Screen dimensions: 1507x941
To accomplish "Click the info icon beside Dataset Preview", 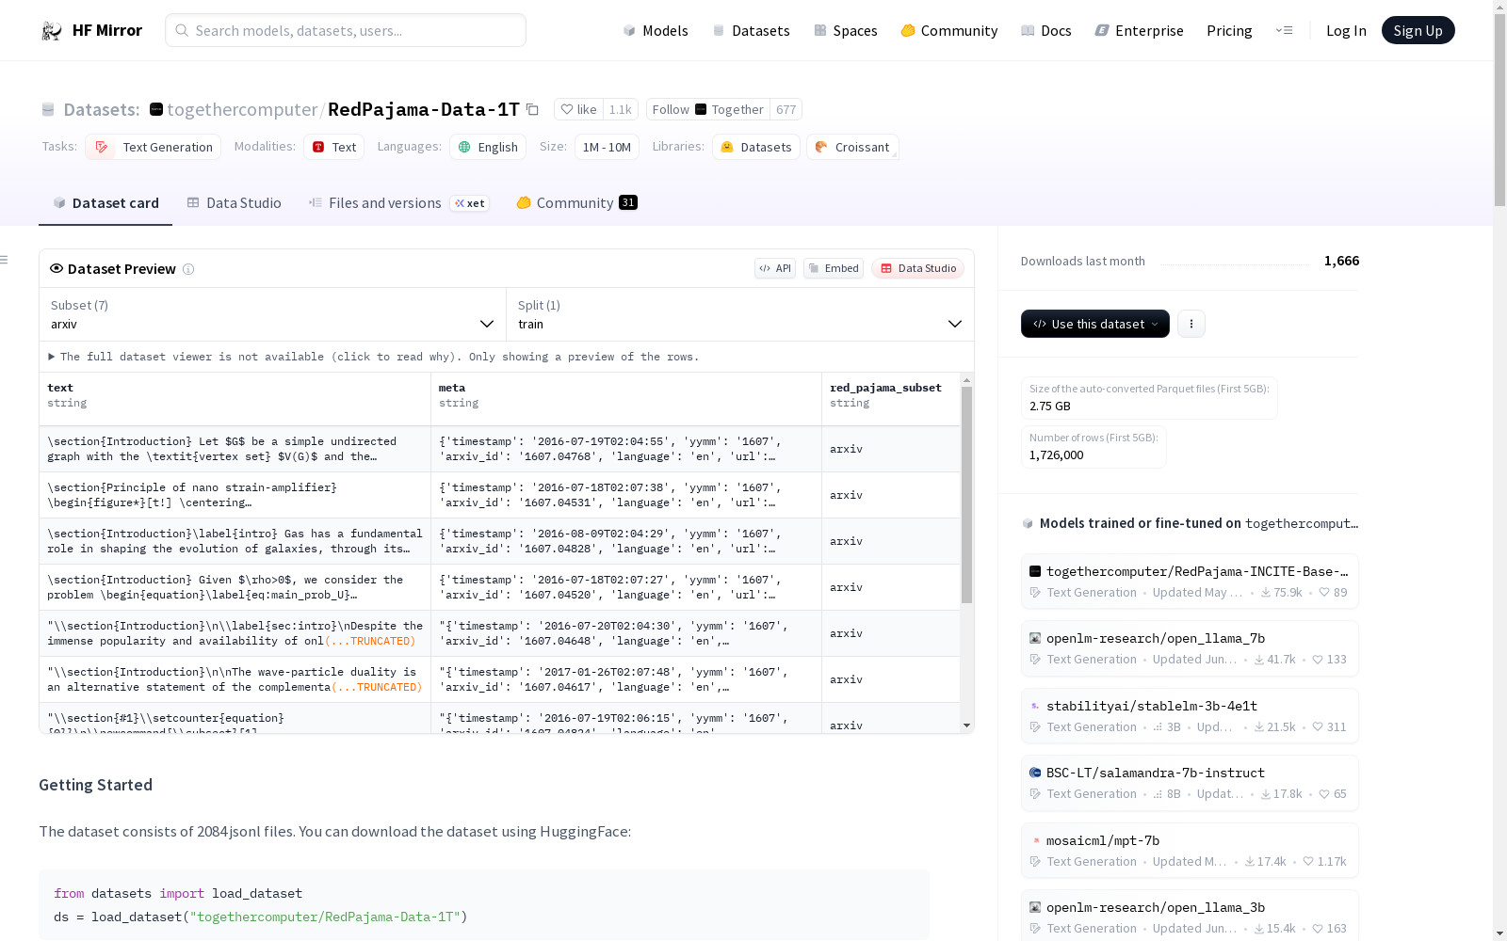I will click(188, 269).
